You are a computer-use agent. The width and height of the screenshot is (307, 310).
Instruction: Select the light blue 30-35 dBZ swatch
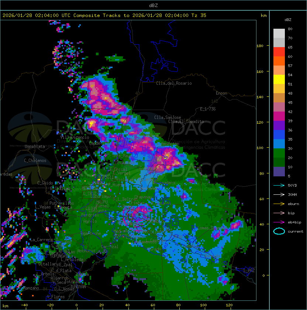(279, 144)
